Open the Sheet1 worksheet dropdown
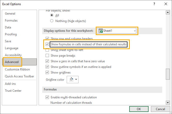The height and width of the screenshot is (114, 172). 134,31
